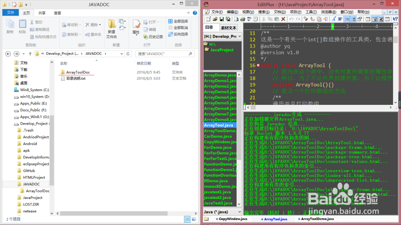This screenshot has width=401, height=225.
Task: Switch Explorer to details view
Action: point(187,219)
